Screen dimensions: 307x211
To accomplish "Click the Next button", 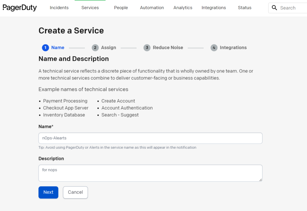I will [x=48, y=192].
